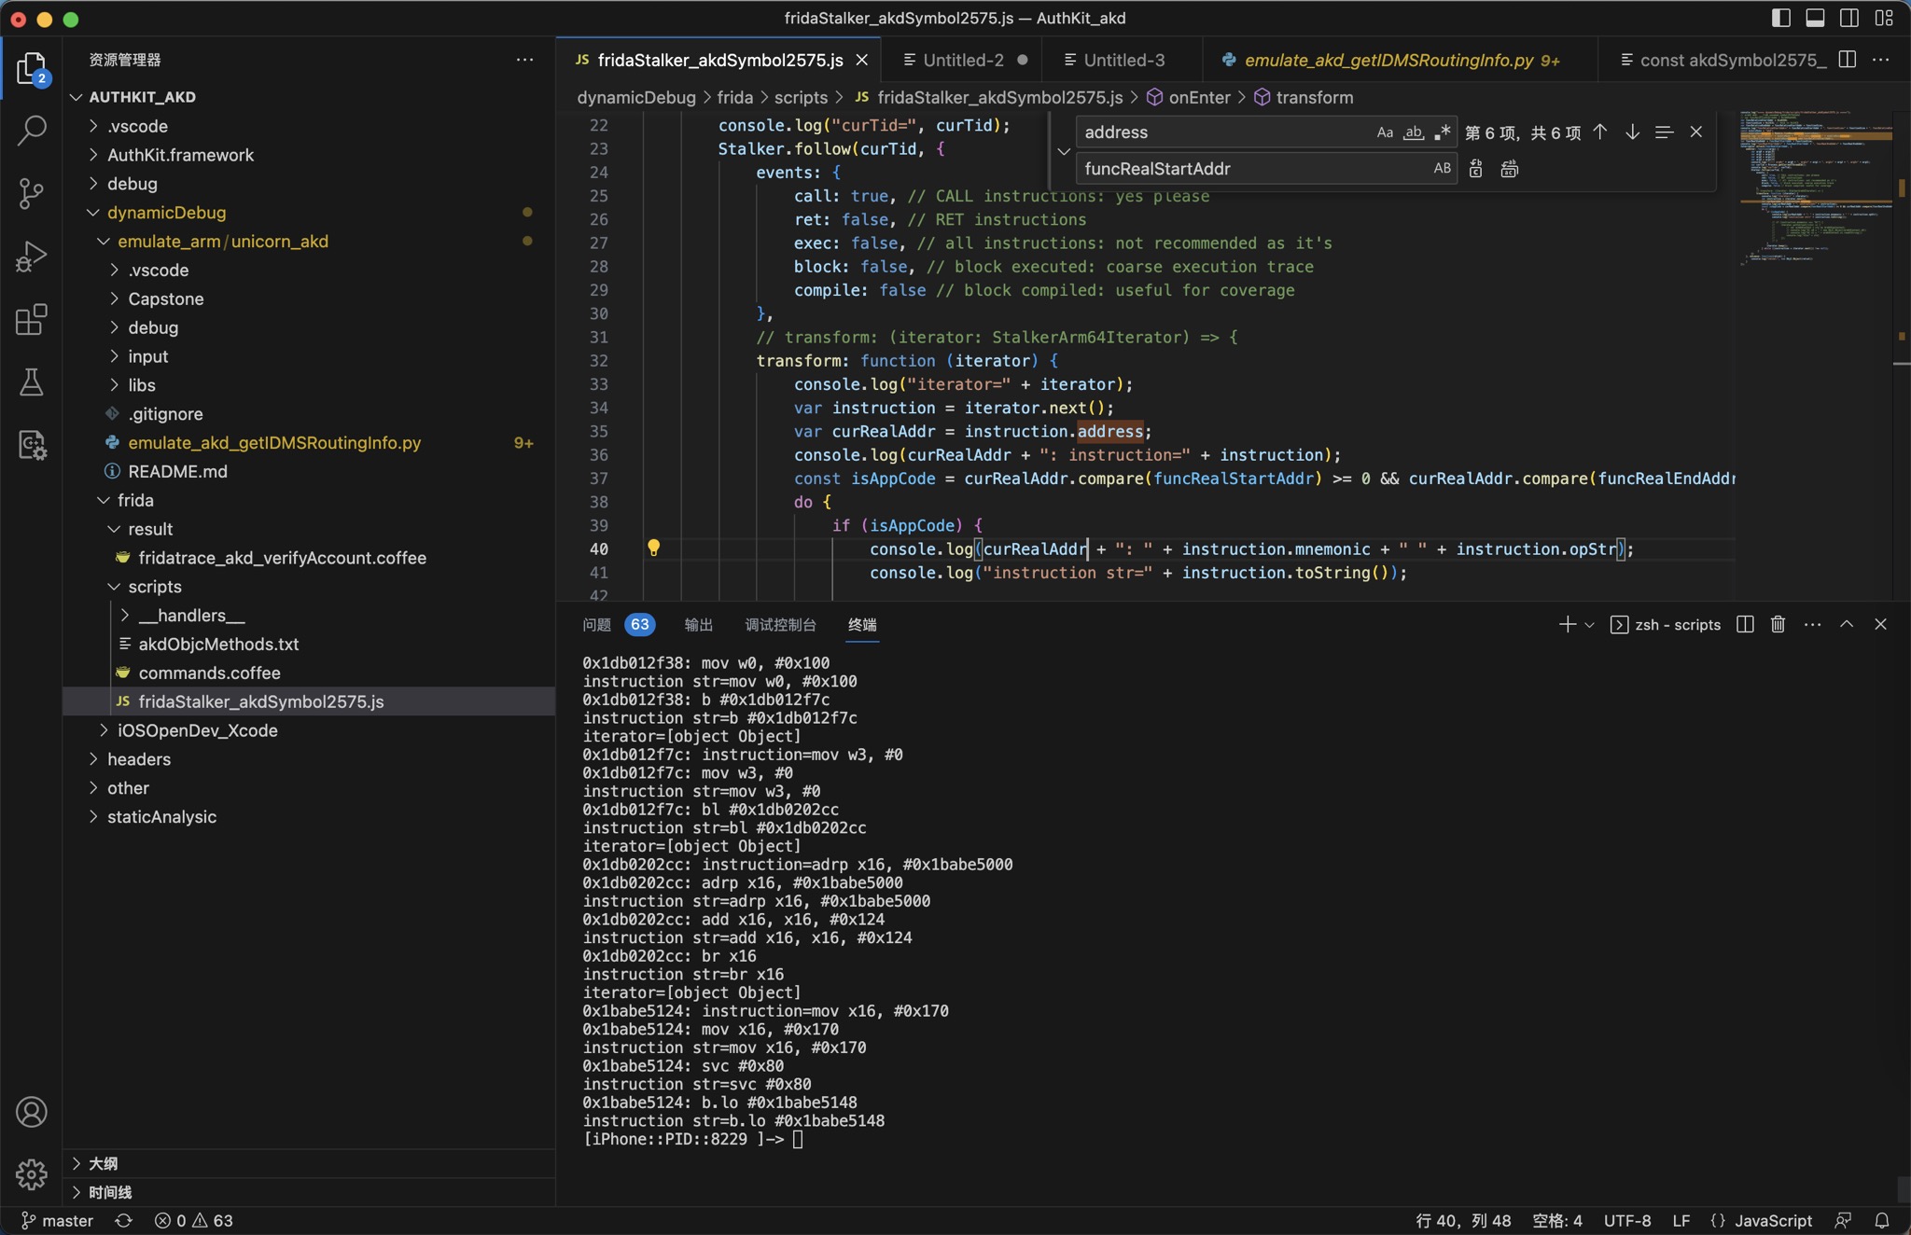The image size is (1911, 1235).
Task: Maximize the panel size chevron
Action: click(x=1847, y=624)
